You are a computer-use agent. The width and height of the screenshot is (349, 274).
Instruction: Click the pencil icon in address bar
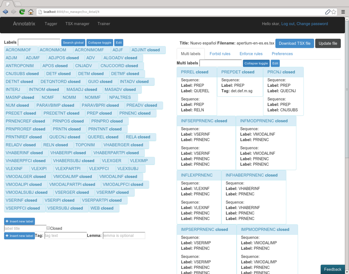[327, 12]
